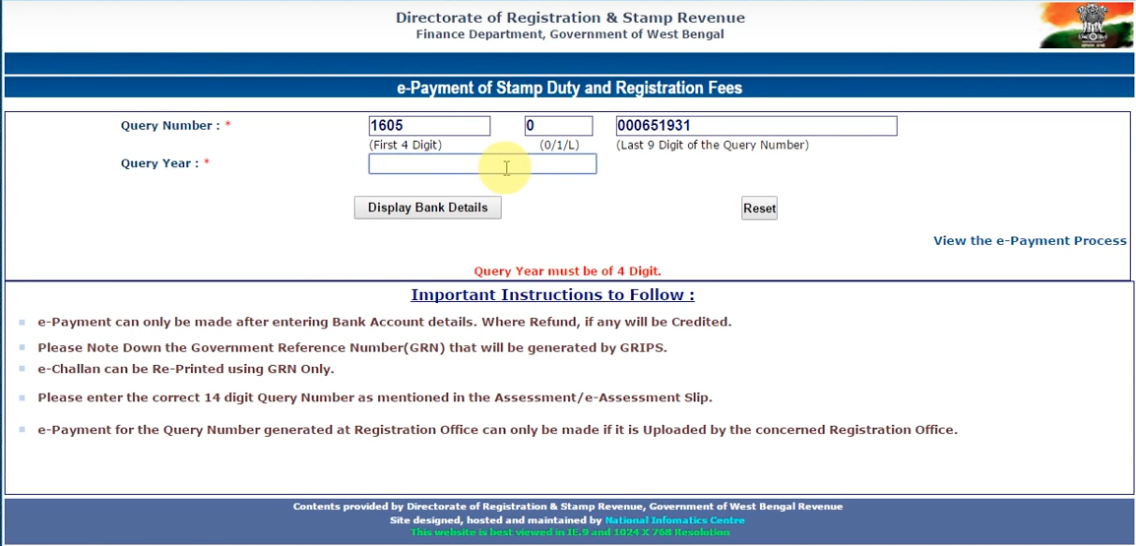
Task: Click instruction about noting Government Reference Number
Action: pos(352,347)
